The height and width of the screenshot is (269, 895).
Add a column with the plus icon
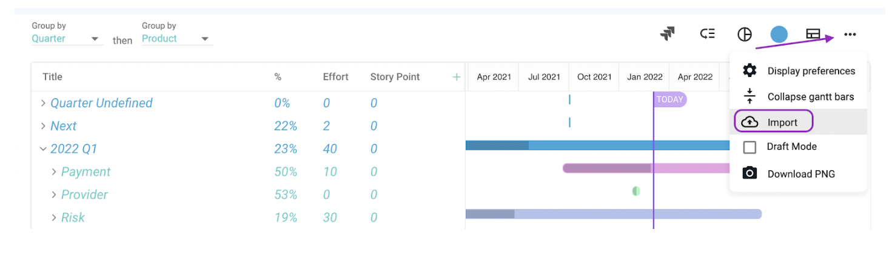coord(457,77)
